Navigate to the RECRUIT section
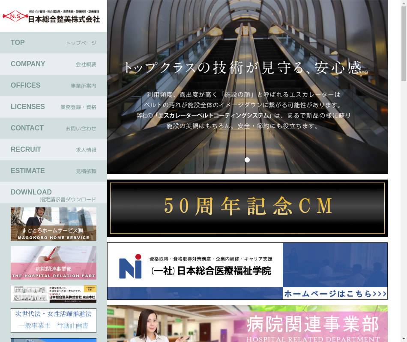Viewport: 407px width, 342px height. point(53,150)
